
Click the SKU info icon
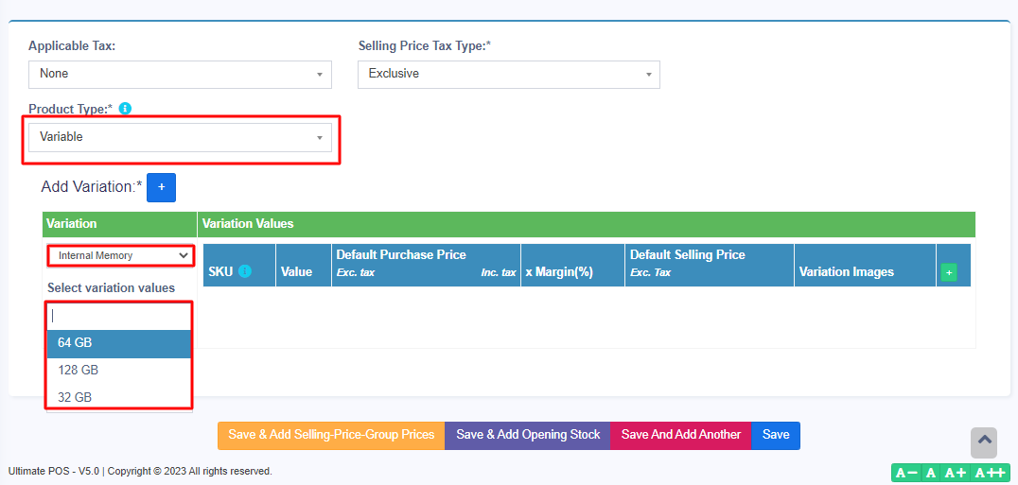click(245, 271)
